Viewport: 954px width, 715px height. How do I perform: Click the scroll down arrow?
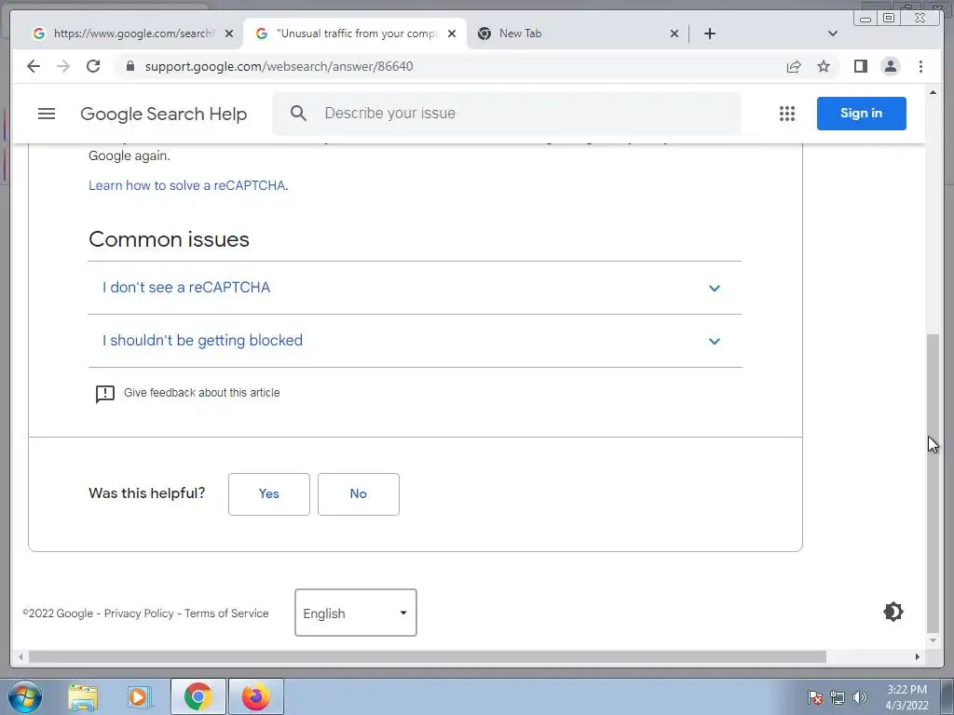coord(933,641)
